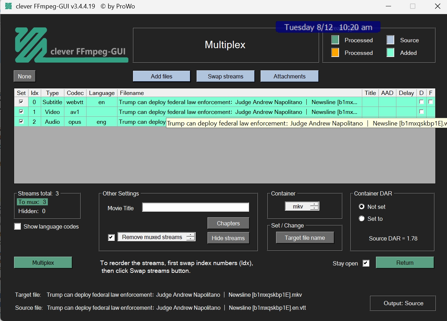
Task: Click the green Processed color swatch
Action: (335, 40)
